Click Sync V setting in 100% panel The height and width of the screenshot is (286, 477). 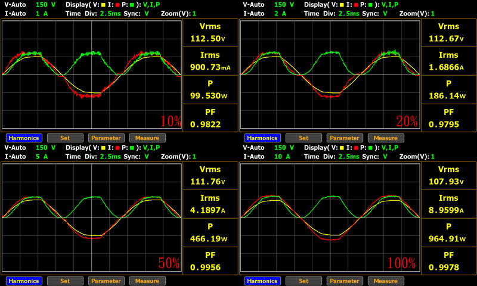385,157
